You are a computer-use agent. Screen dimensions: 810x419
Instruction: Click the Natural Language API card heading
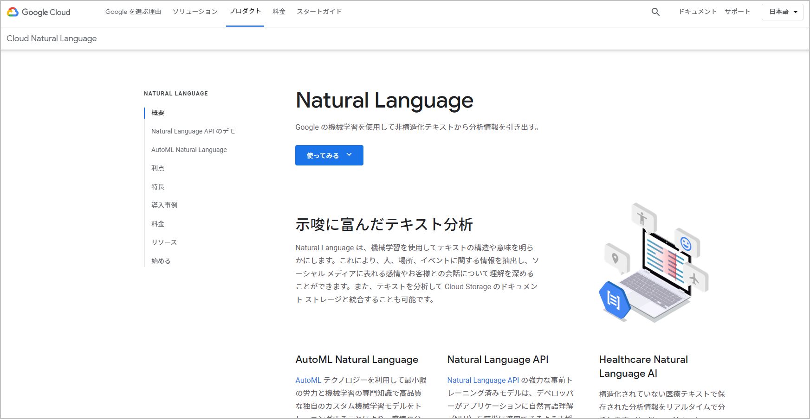(x=498, y=360)
